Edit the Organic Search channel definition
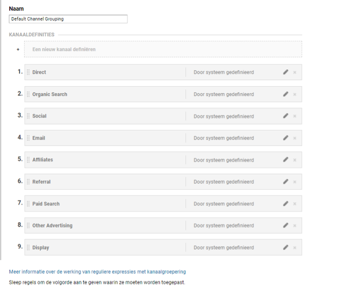This screenshot has width=353, height=290. coord(285,94)
